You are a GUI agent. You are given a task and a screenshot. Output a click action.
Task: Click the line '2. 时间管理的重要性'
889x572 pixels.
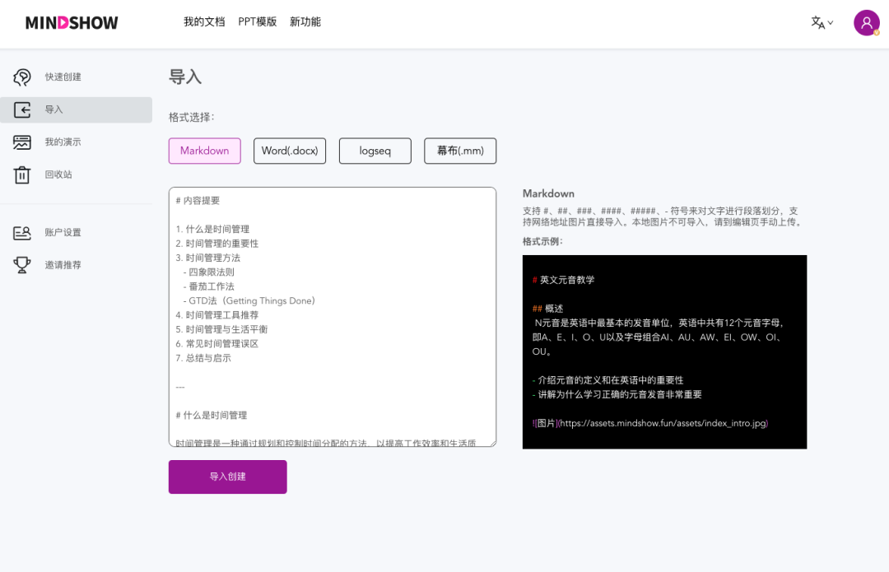[217, 244]
